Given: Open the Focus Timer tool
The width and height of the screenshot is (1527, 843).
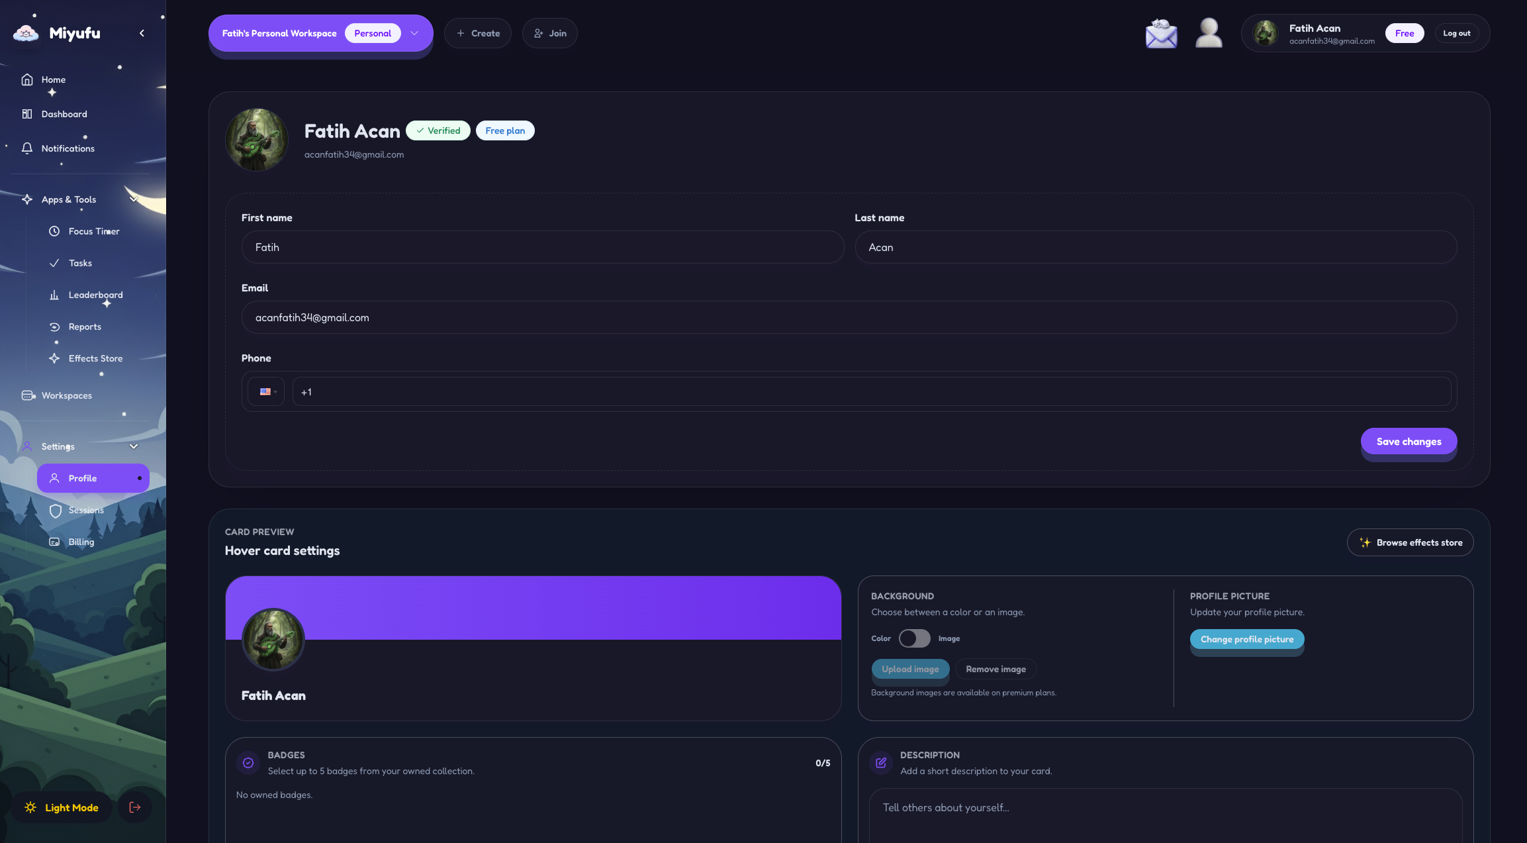Looking at the screenshot, I should click(x=93, y=231).
